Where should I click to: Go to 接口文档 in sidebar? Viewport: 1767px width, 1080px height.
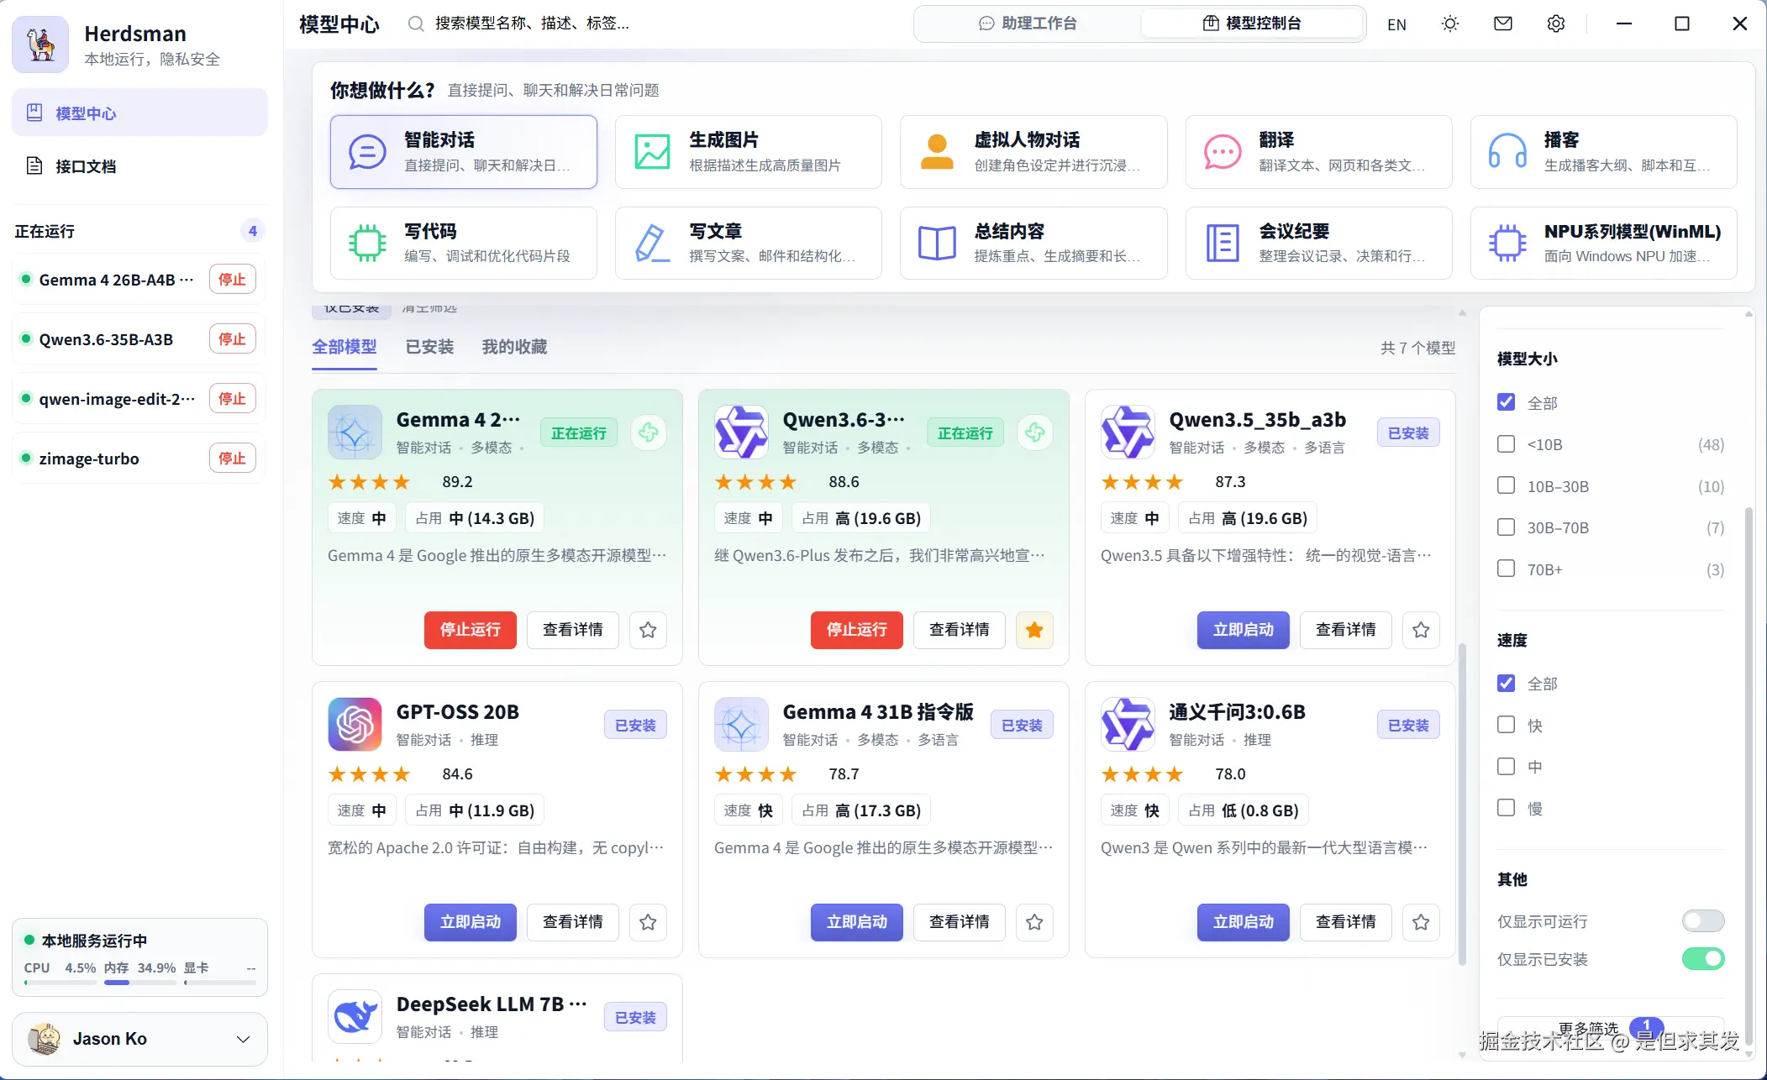click(x=139, y=166)
